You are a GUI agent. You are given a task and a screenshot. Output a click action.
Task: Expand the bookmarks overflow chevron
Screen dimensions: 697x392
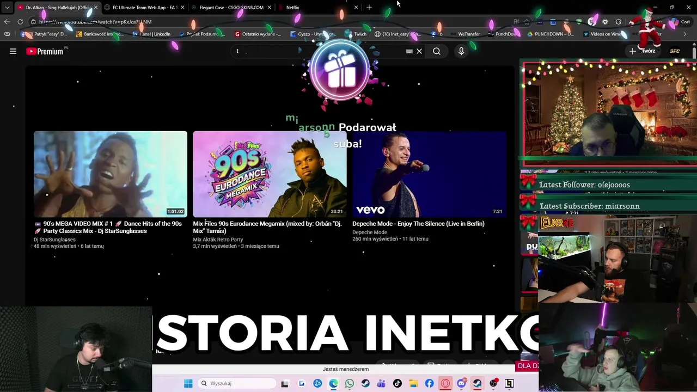685,34
